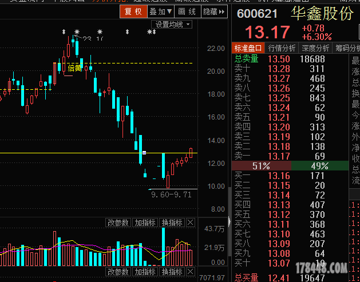
Task: Click the current price 13.17 header
Action: coord(267,32)
